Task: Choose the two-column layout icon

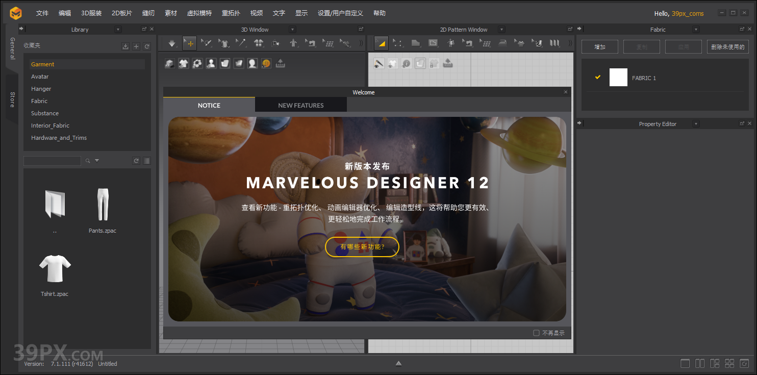Action: click(700, 364)
